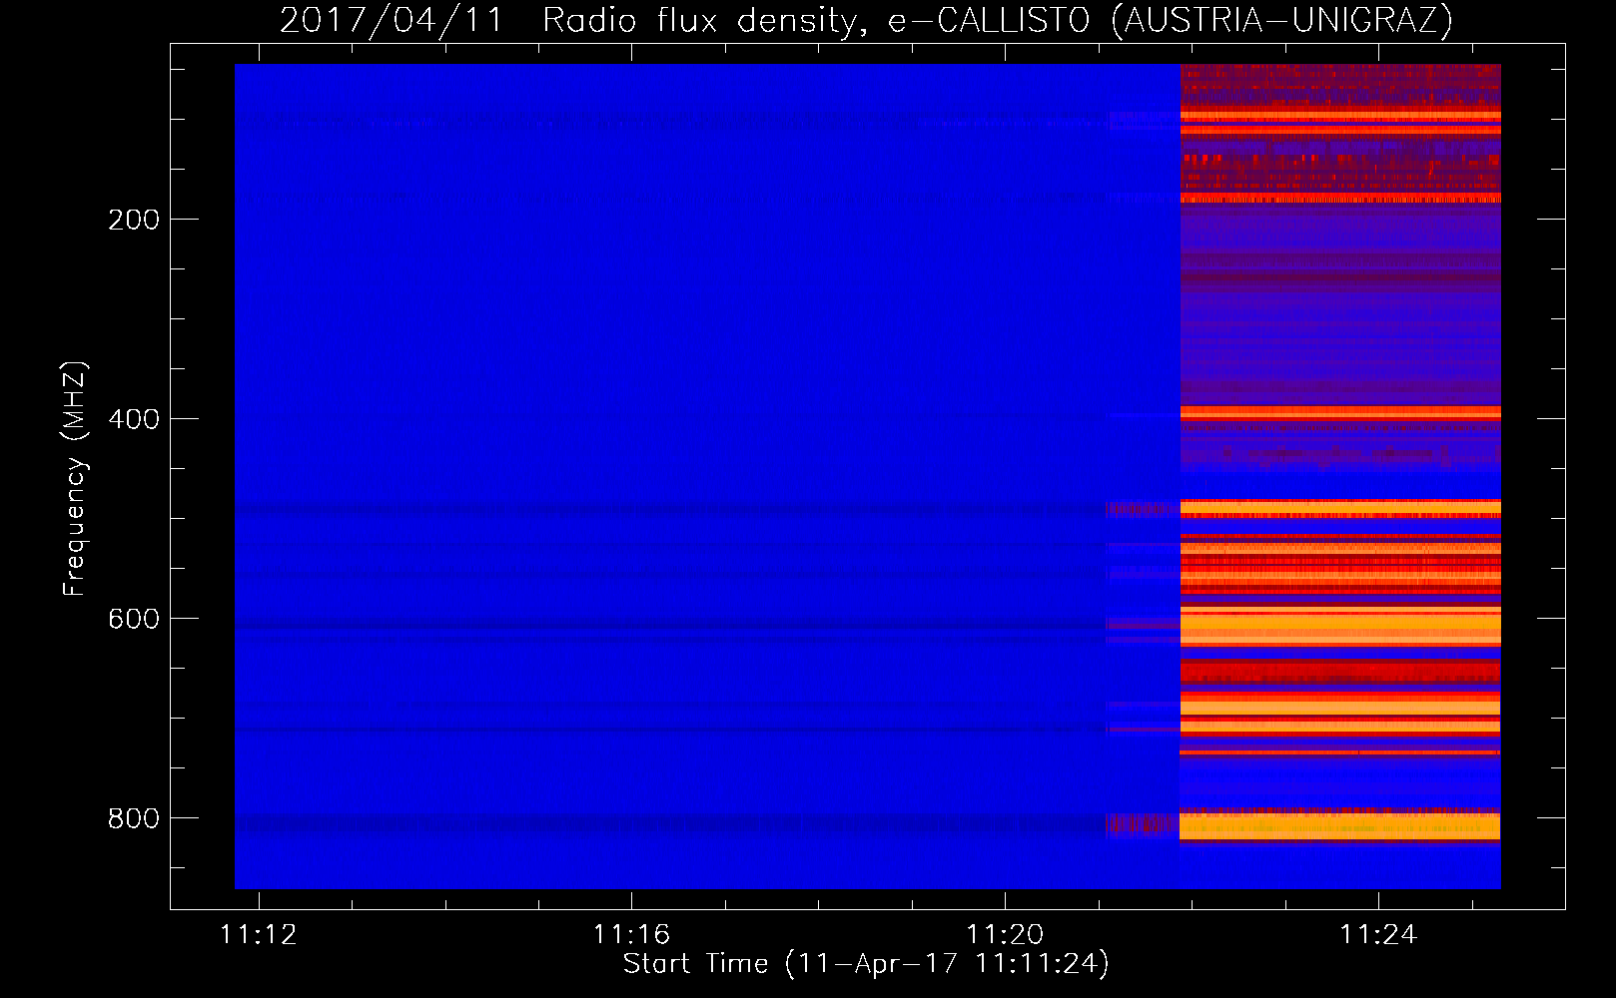Click the plot title 2017/04/11 Radio flux density

pyautogui.click(x=866, y=20)
